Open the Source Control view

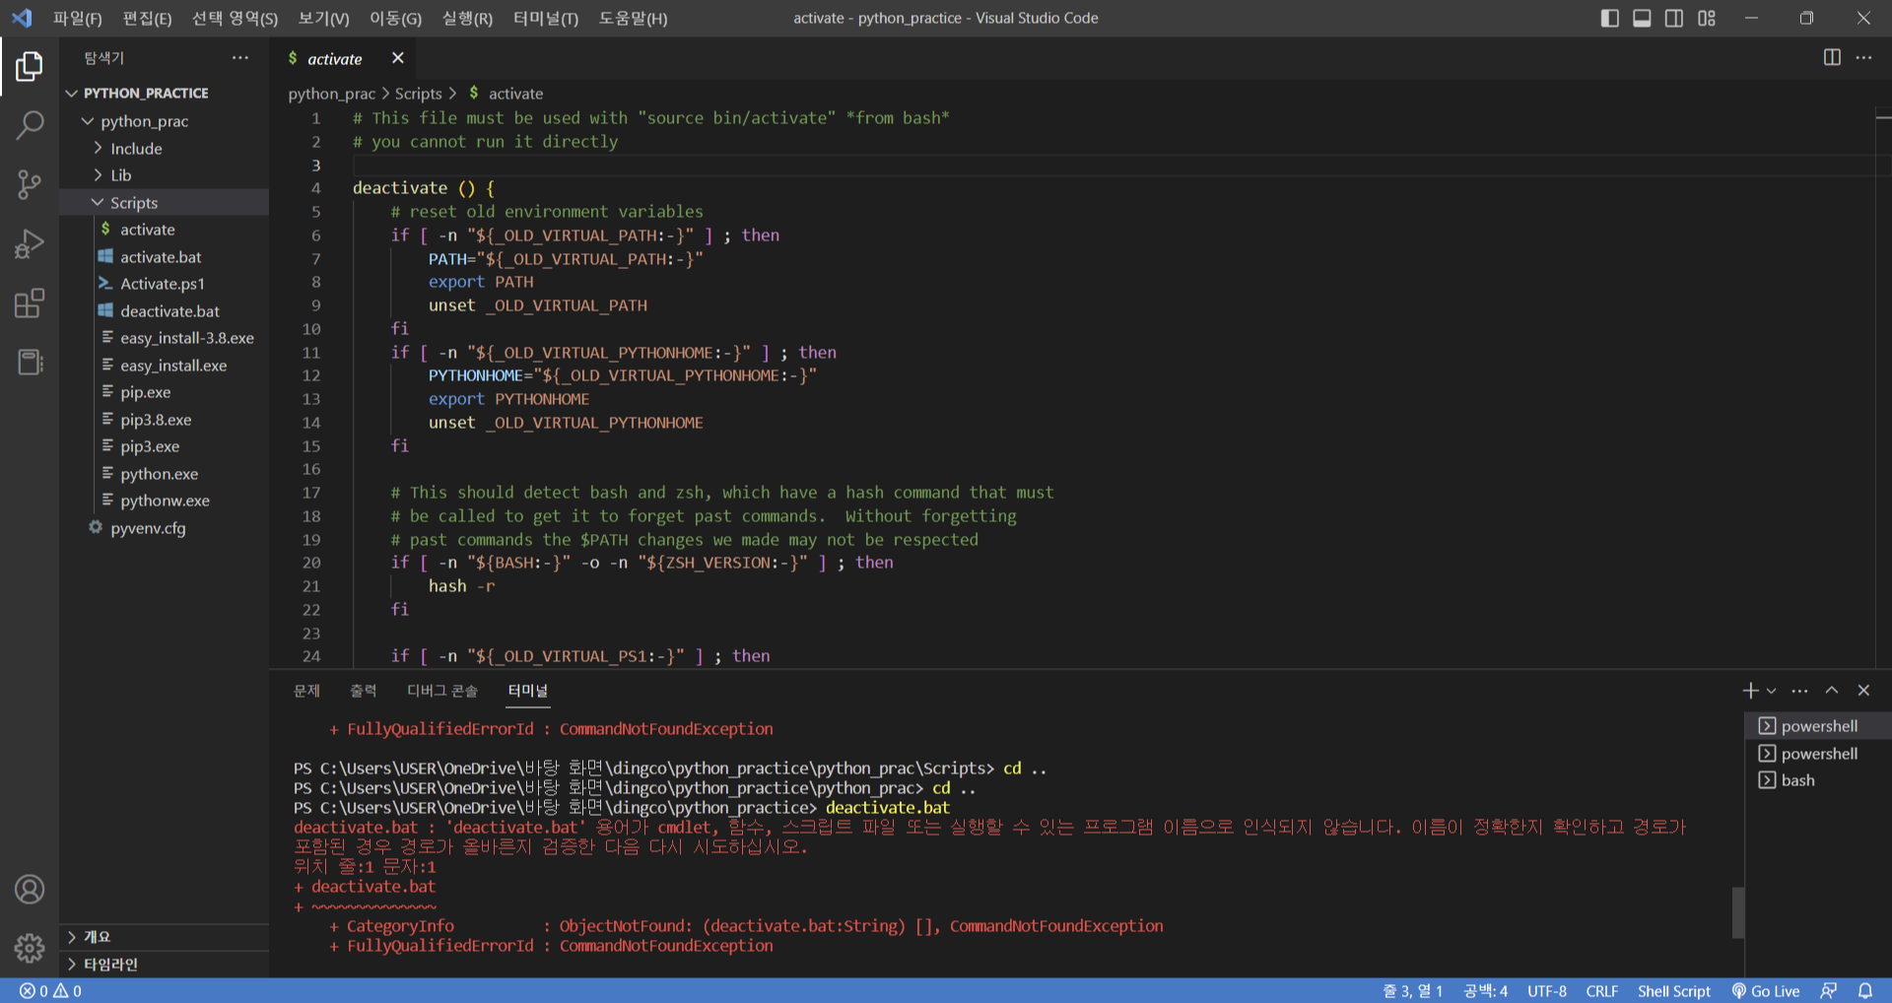point(30,185)
